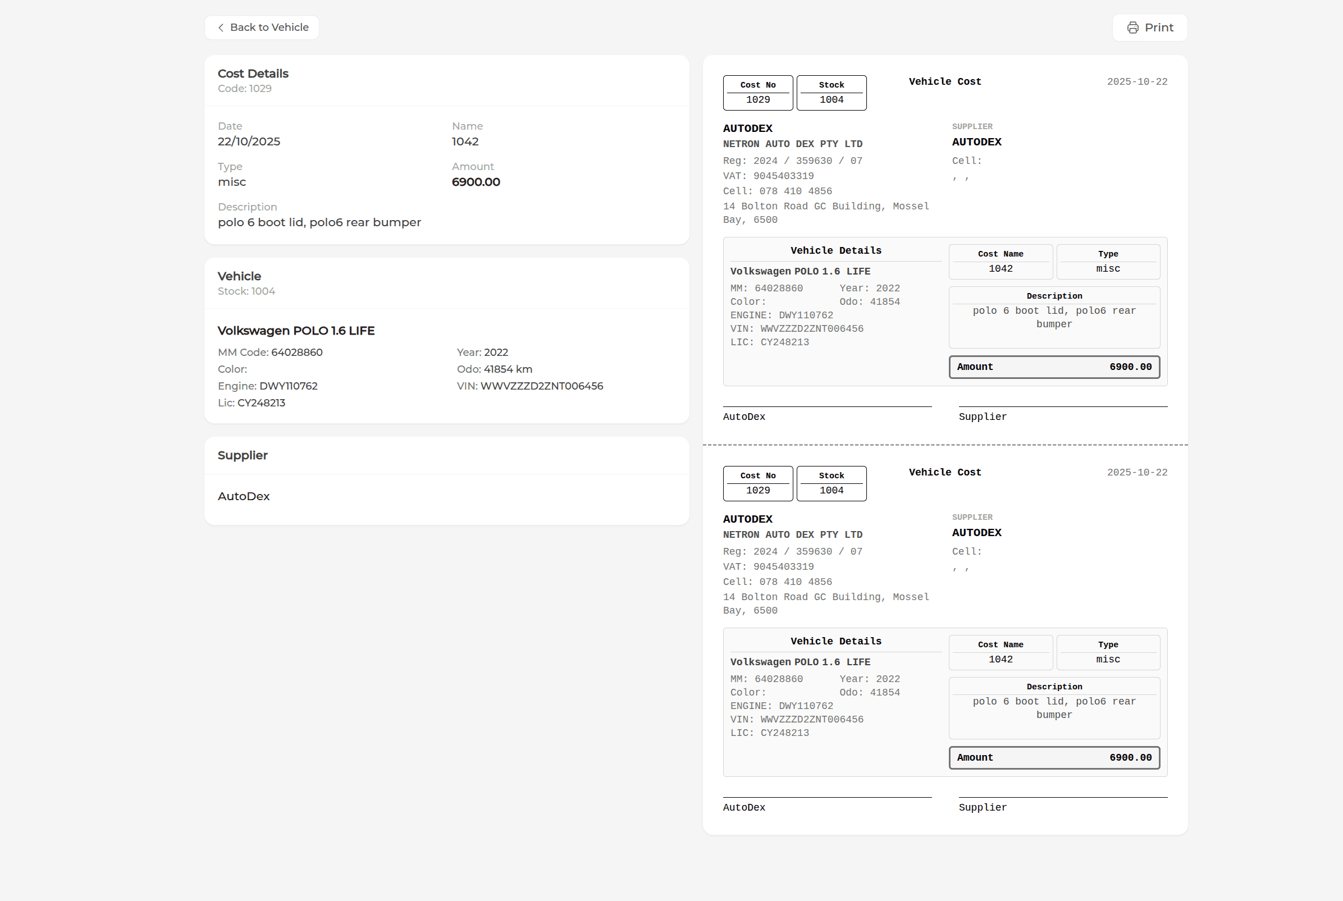The image size is (1343, 901).
Task: Click the dashed page separator line
Action: click(944, 444)
